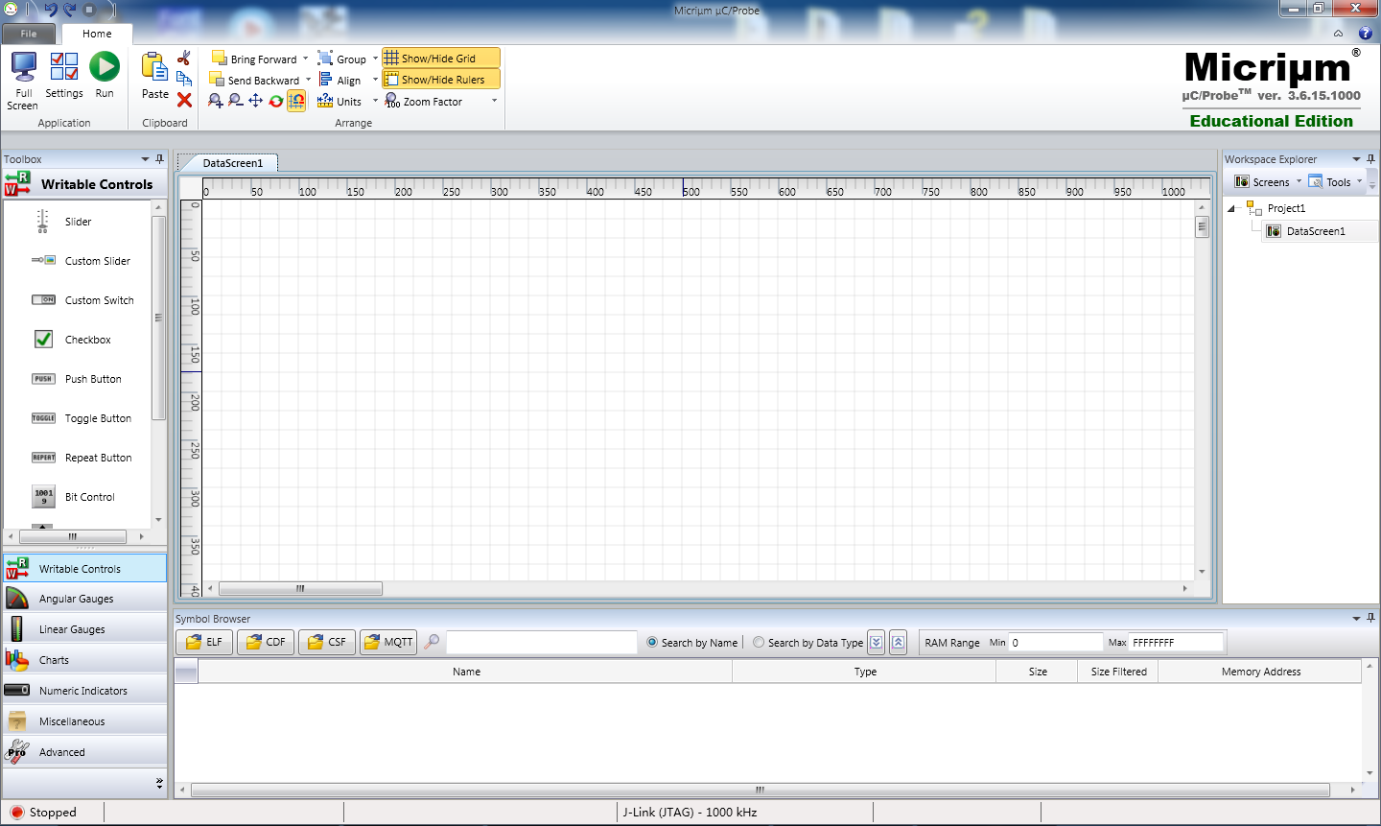Viewport: 1381px width, 826px height.
Task: Select the Home ribbon tab
Action: [97, 34]
